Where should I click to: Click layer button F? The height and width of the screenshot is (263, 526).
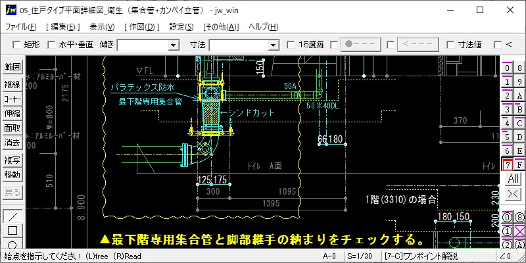[x=519, y=165]
